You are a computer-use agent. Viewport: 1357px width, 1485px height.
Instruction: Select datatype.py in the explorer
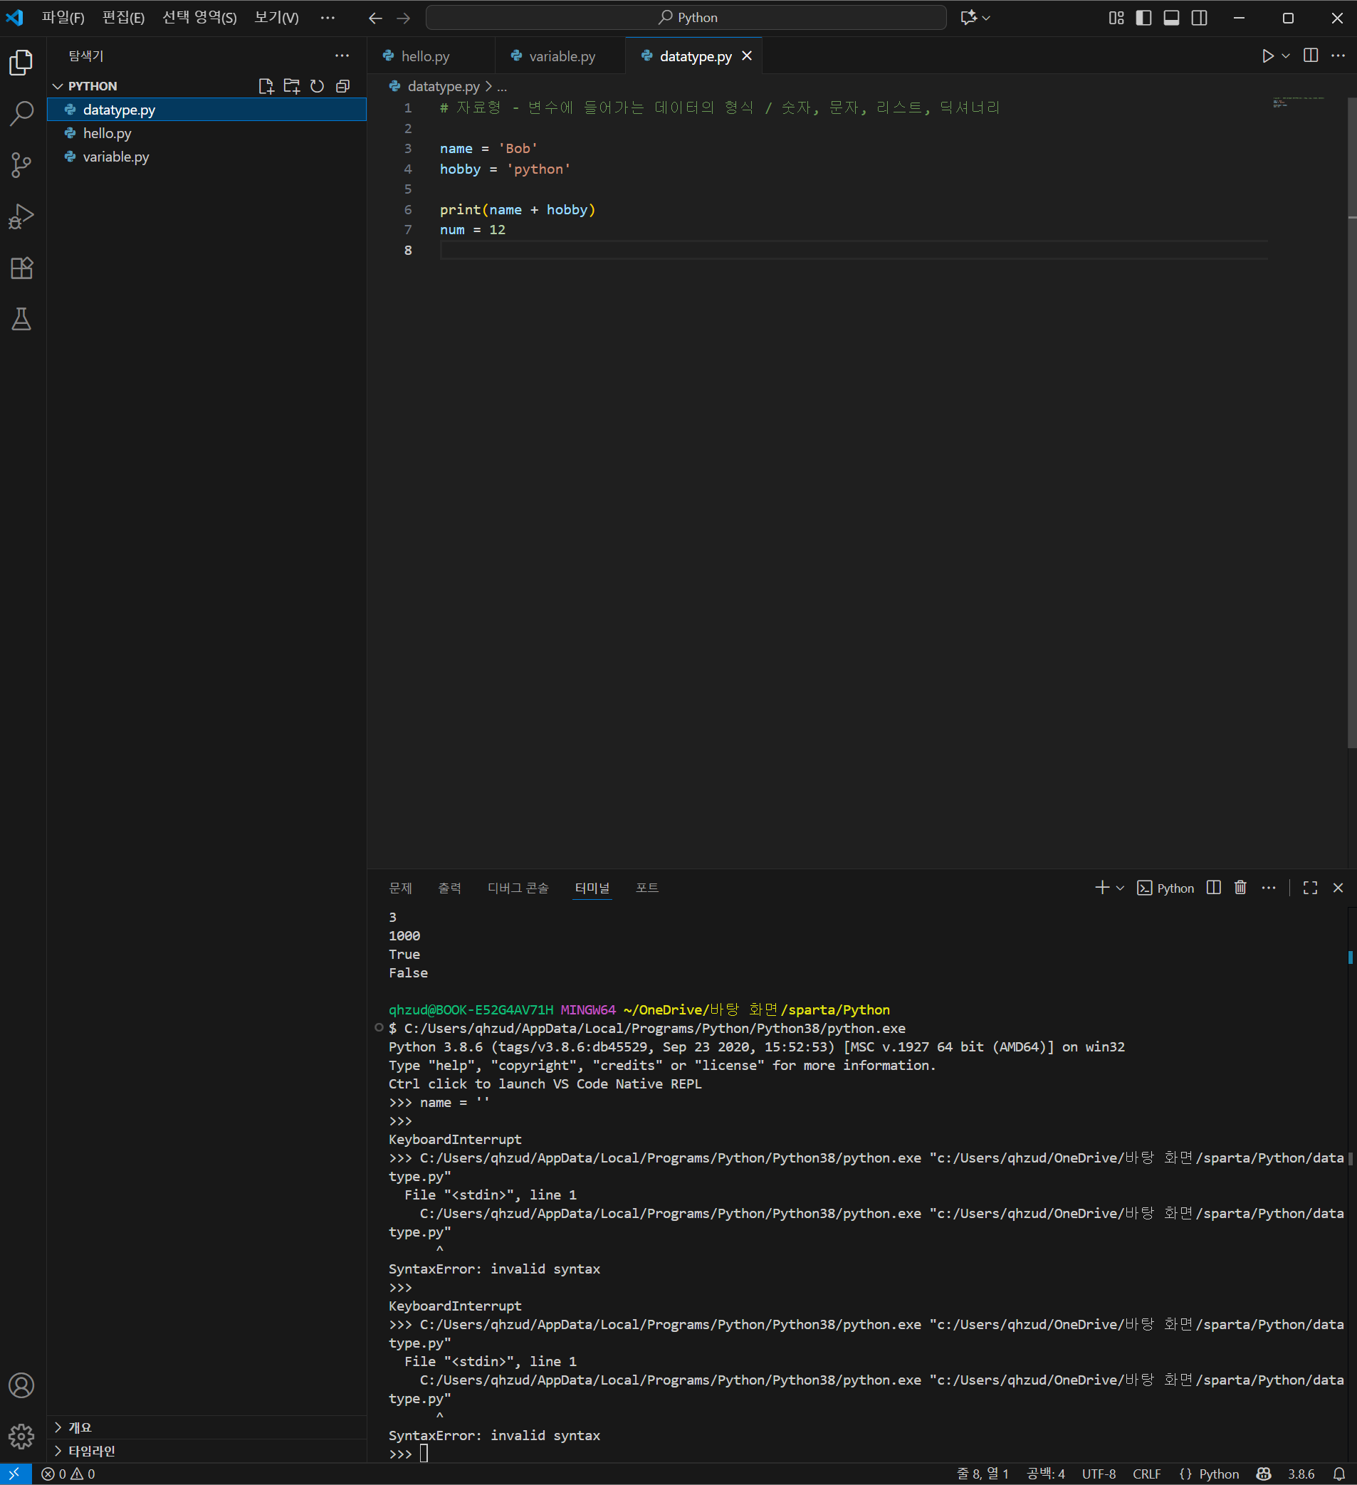pos(207,110)
